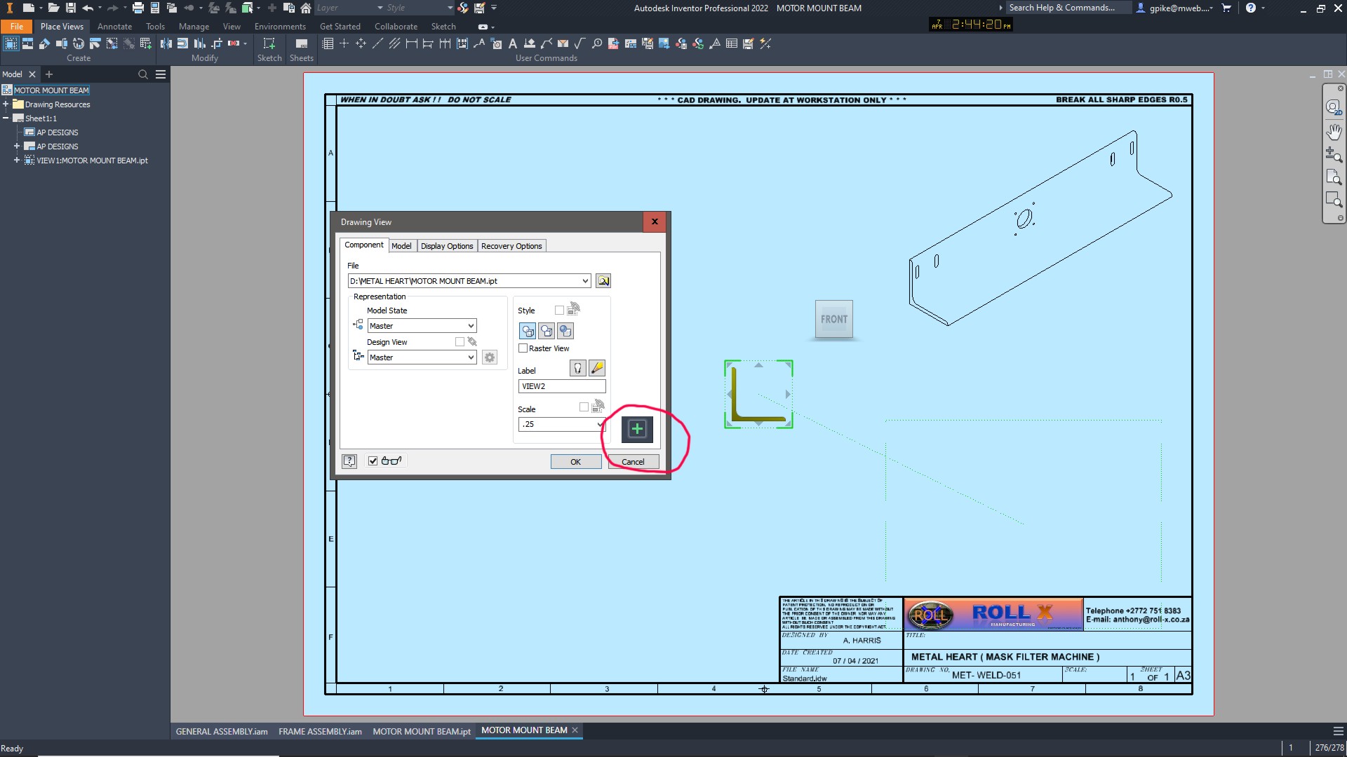
Task: Open the Scale dropdown
Action: coord(599,425)
